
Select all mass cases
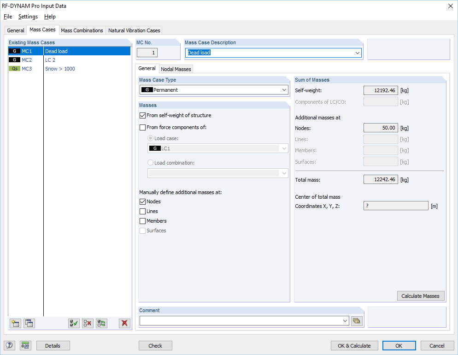pos(74,323)
